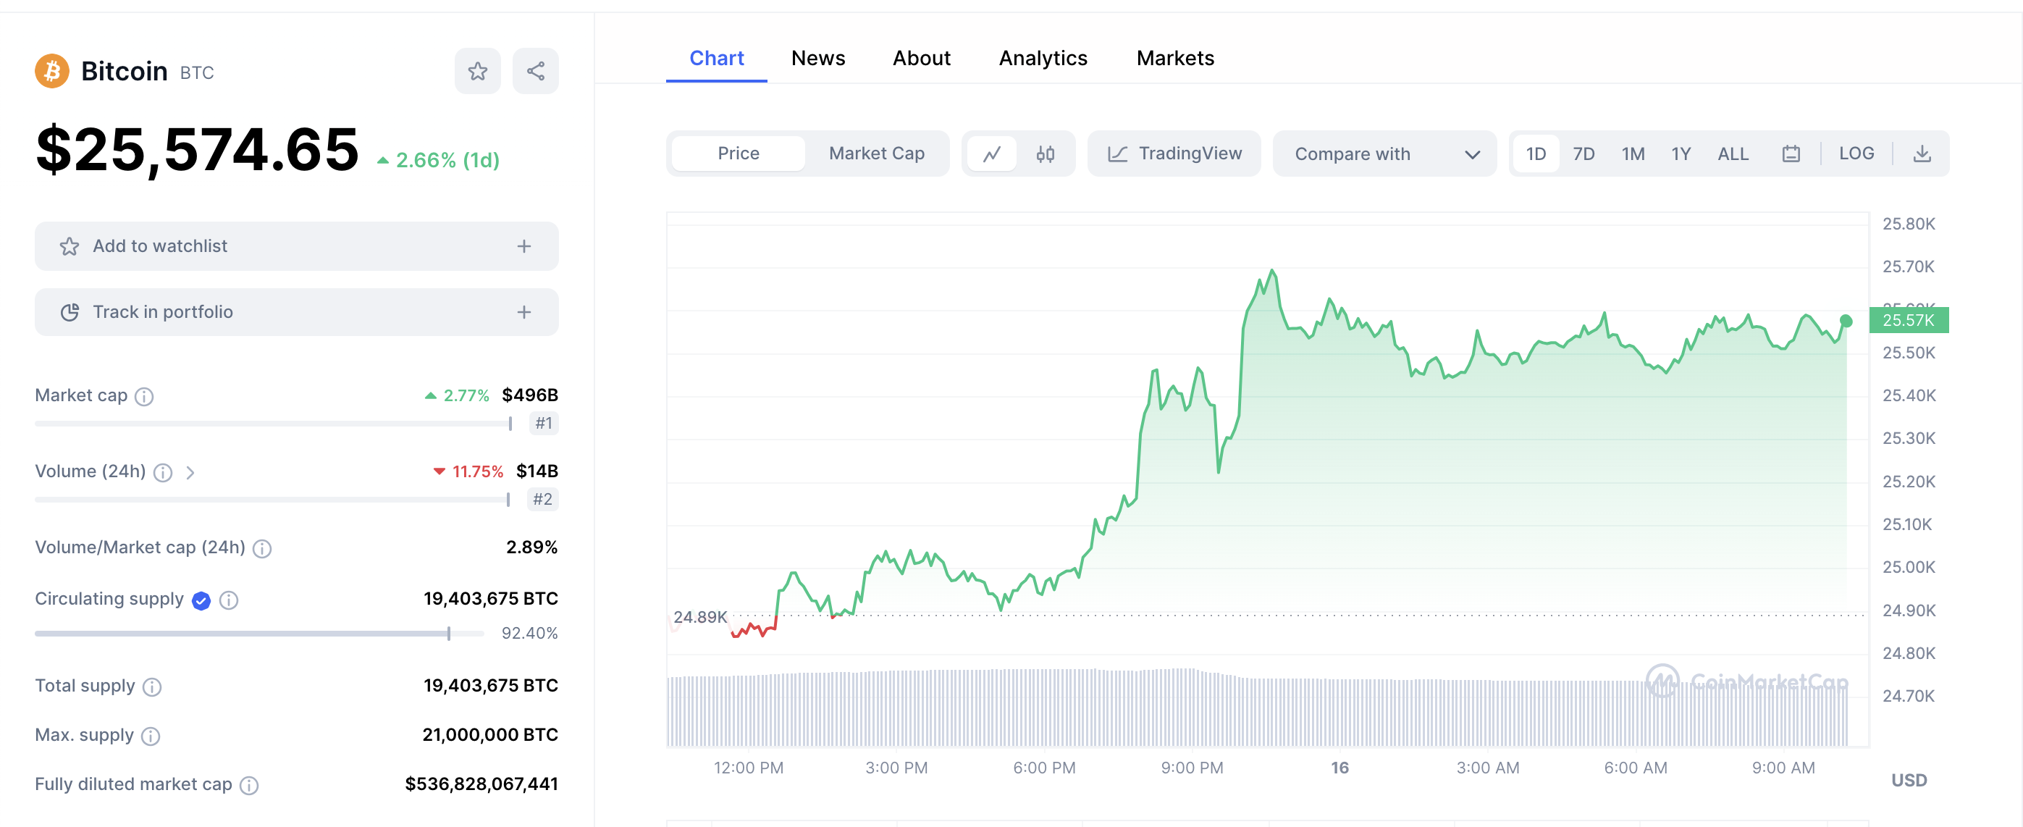Click Volume rank progress bar

272,500
